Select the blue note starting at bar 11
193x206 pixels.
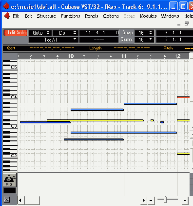[x=150, y=103]
